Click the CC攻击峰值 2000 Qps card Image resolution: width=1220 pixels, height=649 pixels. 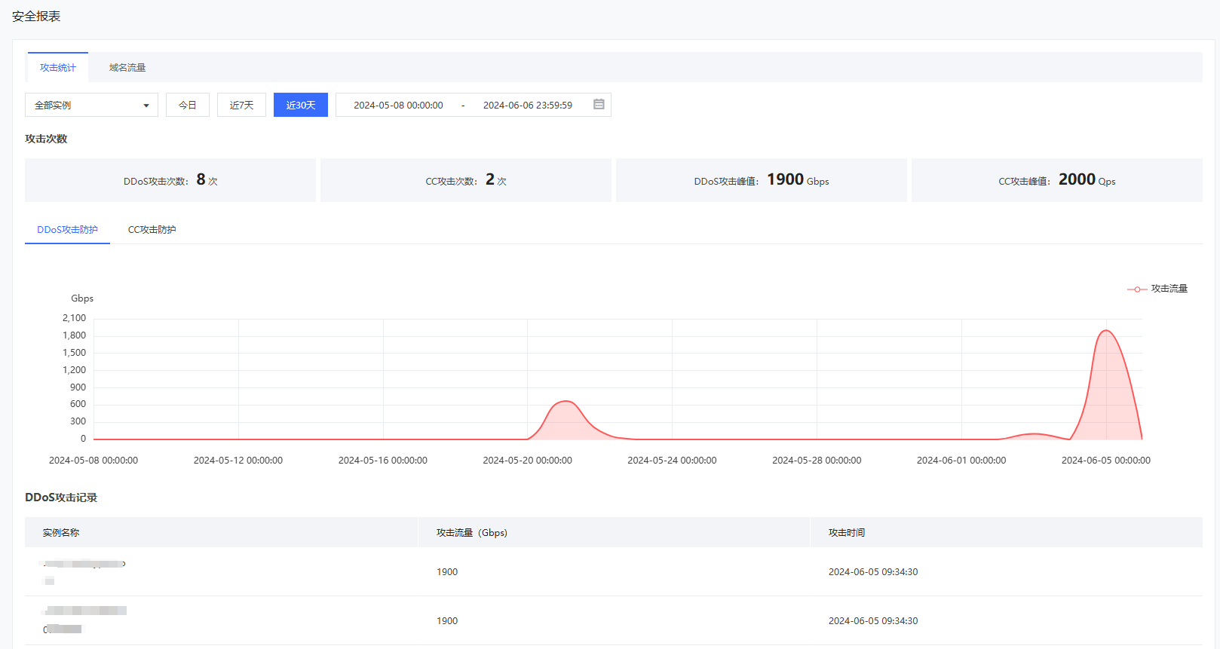1056,180
